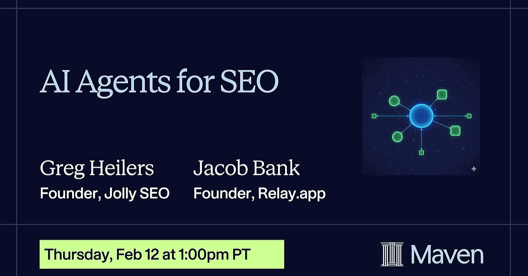Select the large blue central node

click(421, 116)
